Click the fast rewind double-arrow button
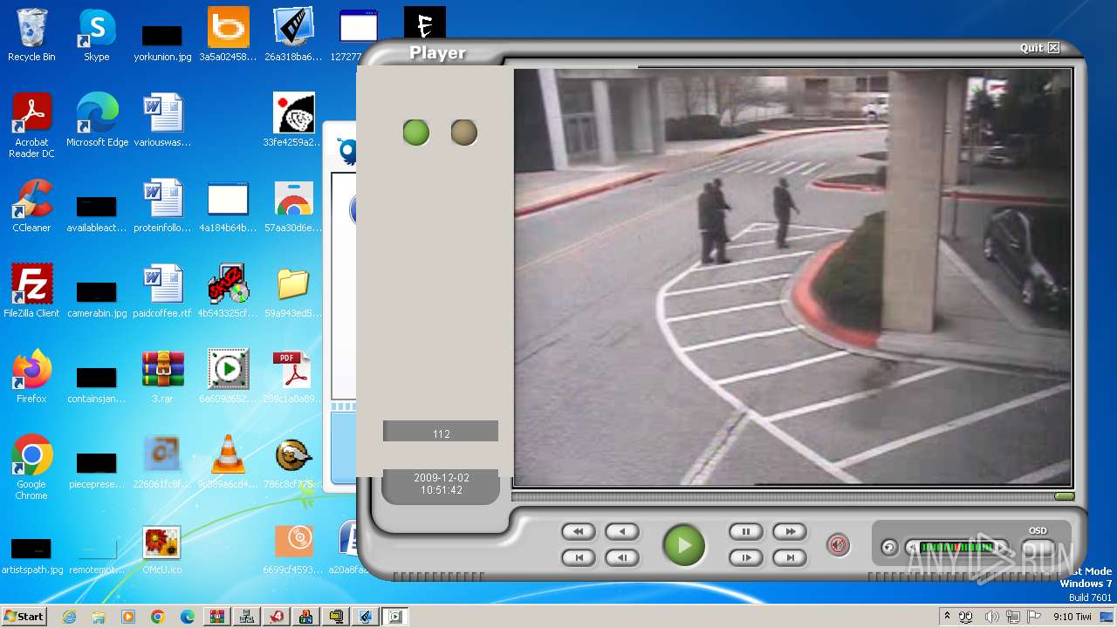 click(x=578, y=531)
